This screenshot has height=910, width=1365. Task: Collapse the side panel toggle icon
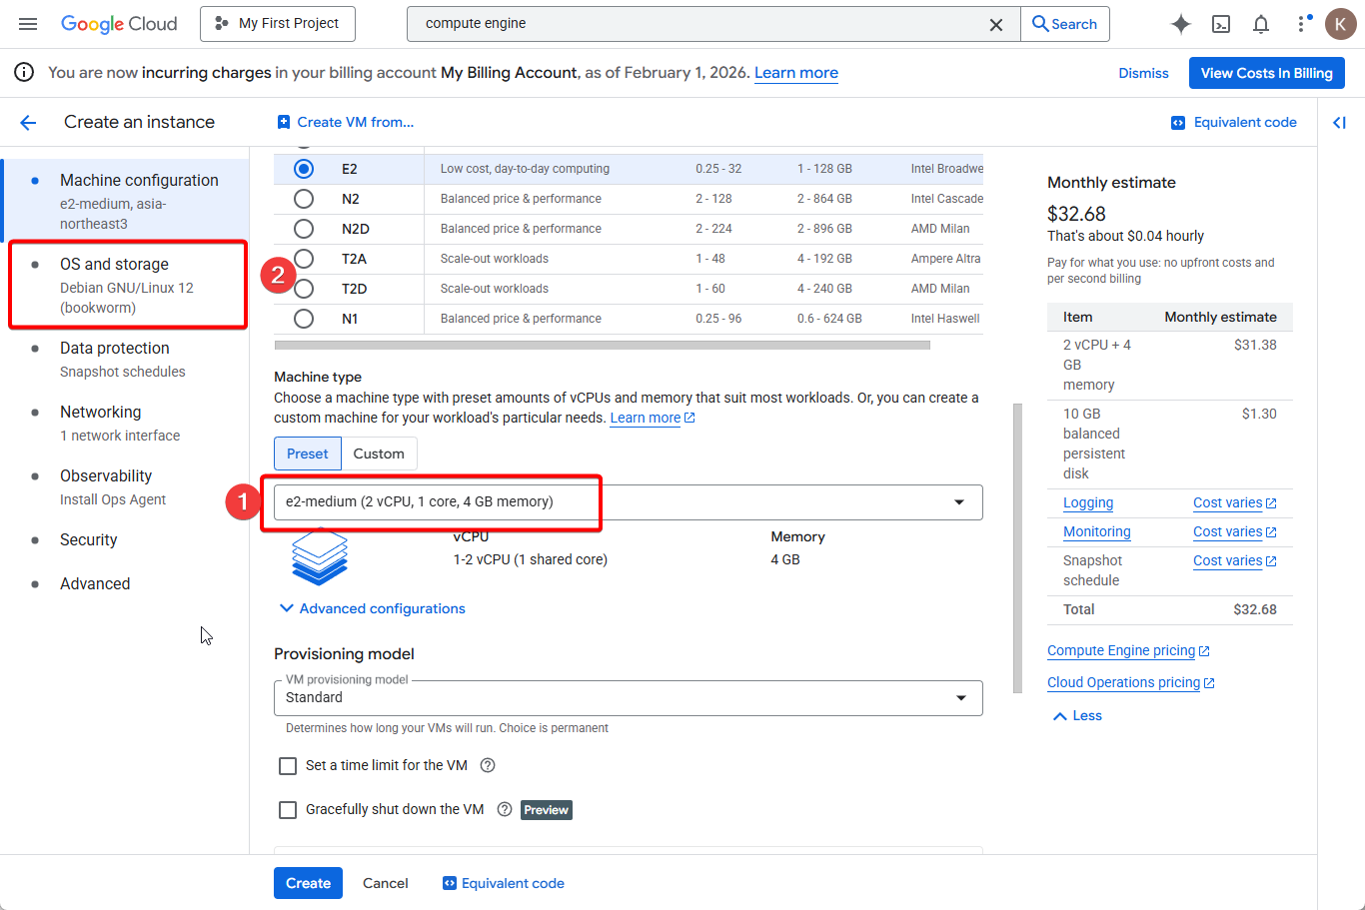(1340, 123)
